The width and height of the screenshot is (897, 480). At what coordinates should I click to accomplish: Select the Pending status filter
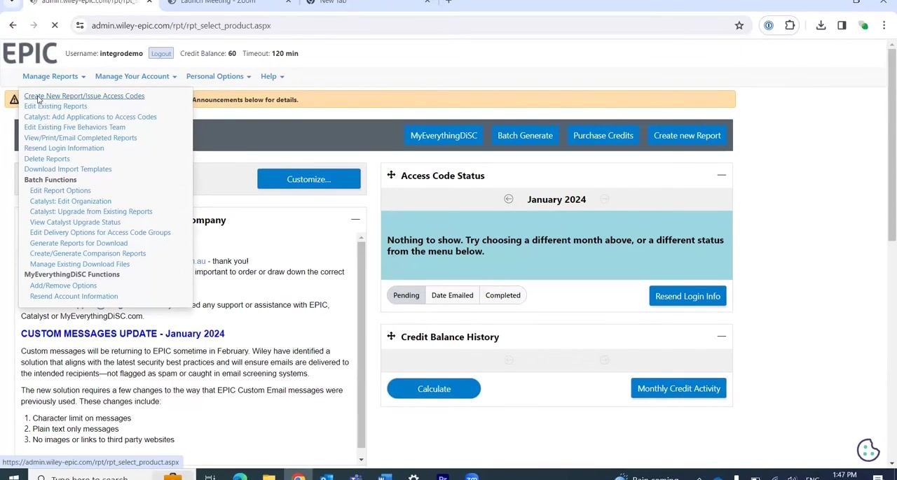point(406,295)
